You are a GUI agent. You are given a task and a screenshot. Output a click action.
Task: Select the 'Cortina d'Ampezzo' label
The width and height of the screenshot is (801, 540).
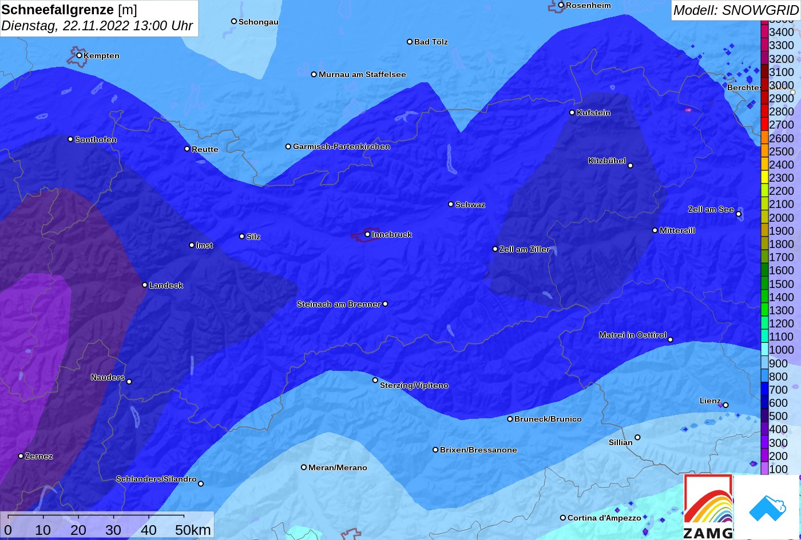(x=604, y=518)
